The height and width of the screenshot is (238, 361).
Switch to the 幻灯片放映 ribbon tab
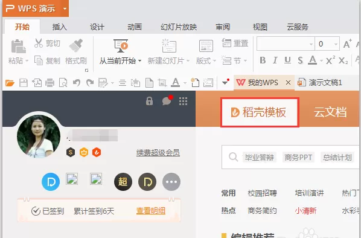[179, 27]
